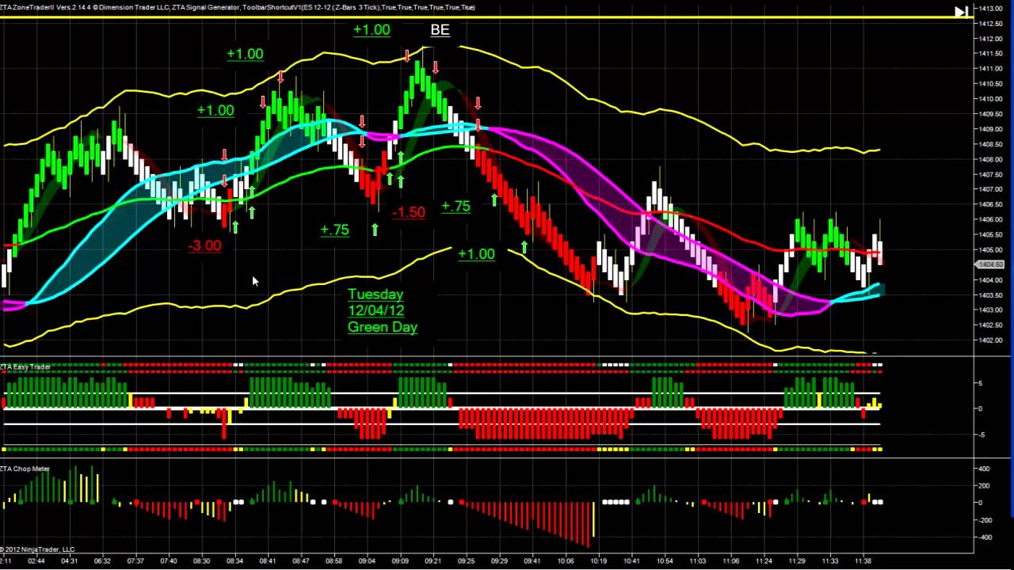This screenshot has width=1014, height=570.
Task: Click the 09:09 time axis label
Action: coord(400,560)
